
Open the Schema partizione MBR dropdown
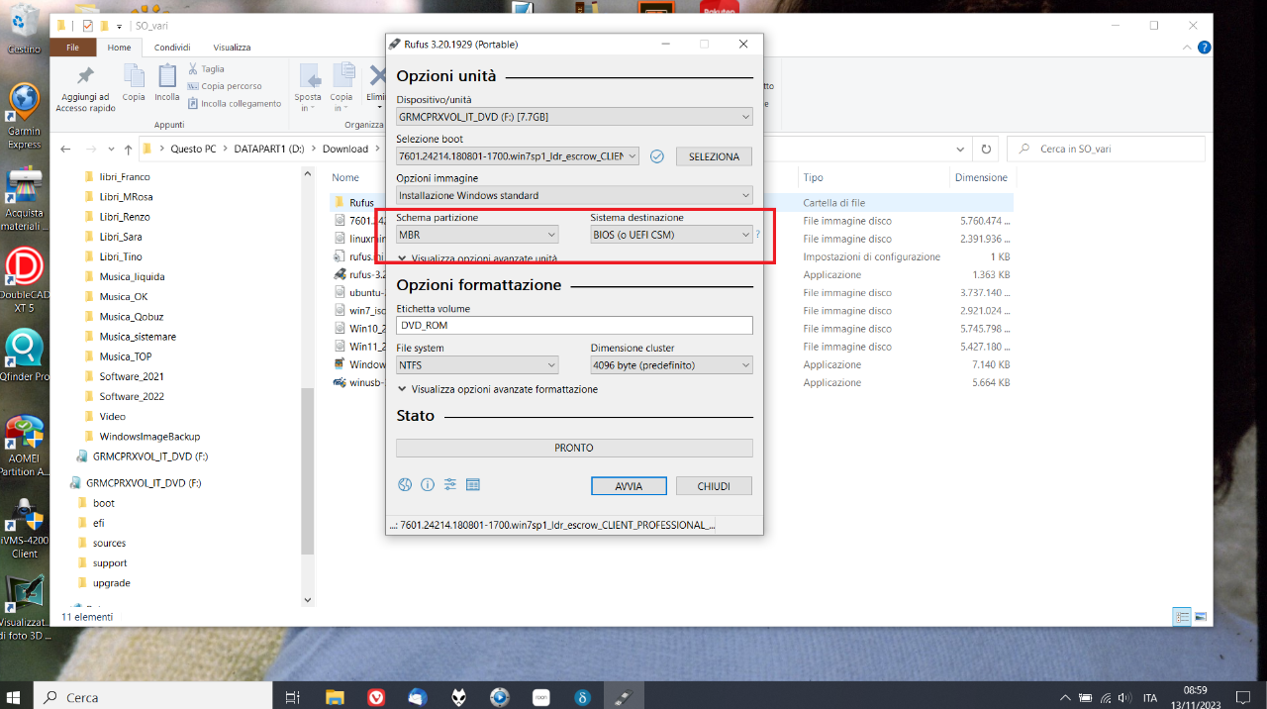pyautogui.click(x=477, y=235)
